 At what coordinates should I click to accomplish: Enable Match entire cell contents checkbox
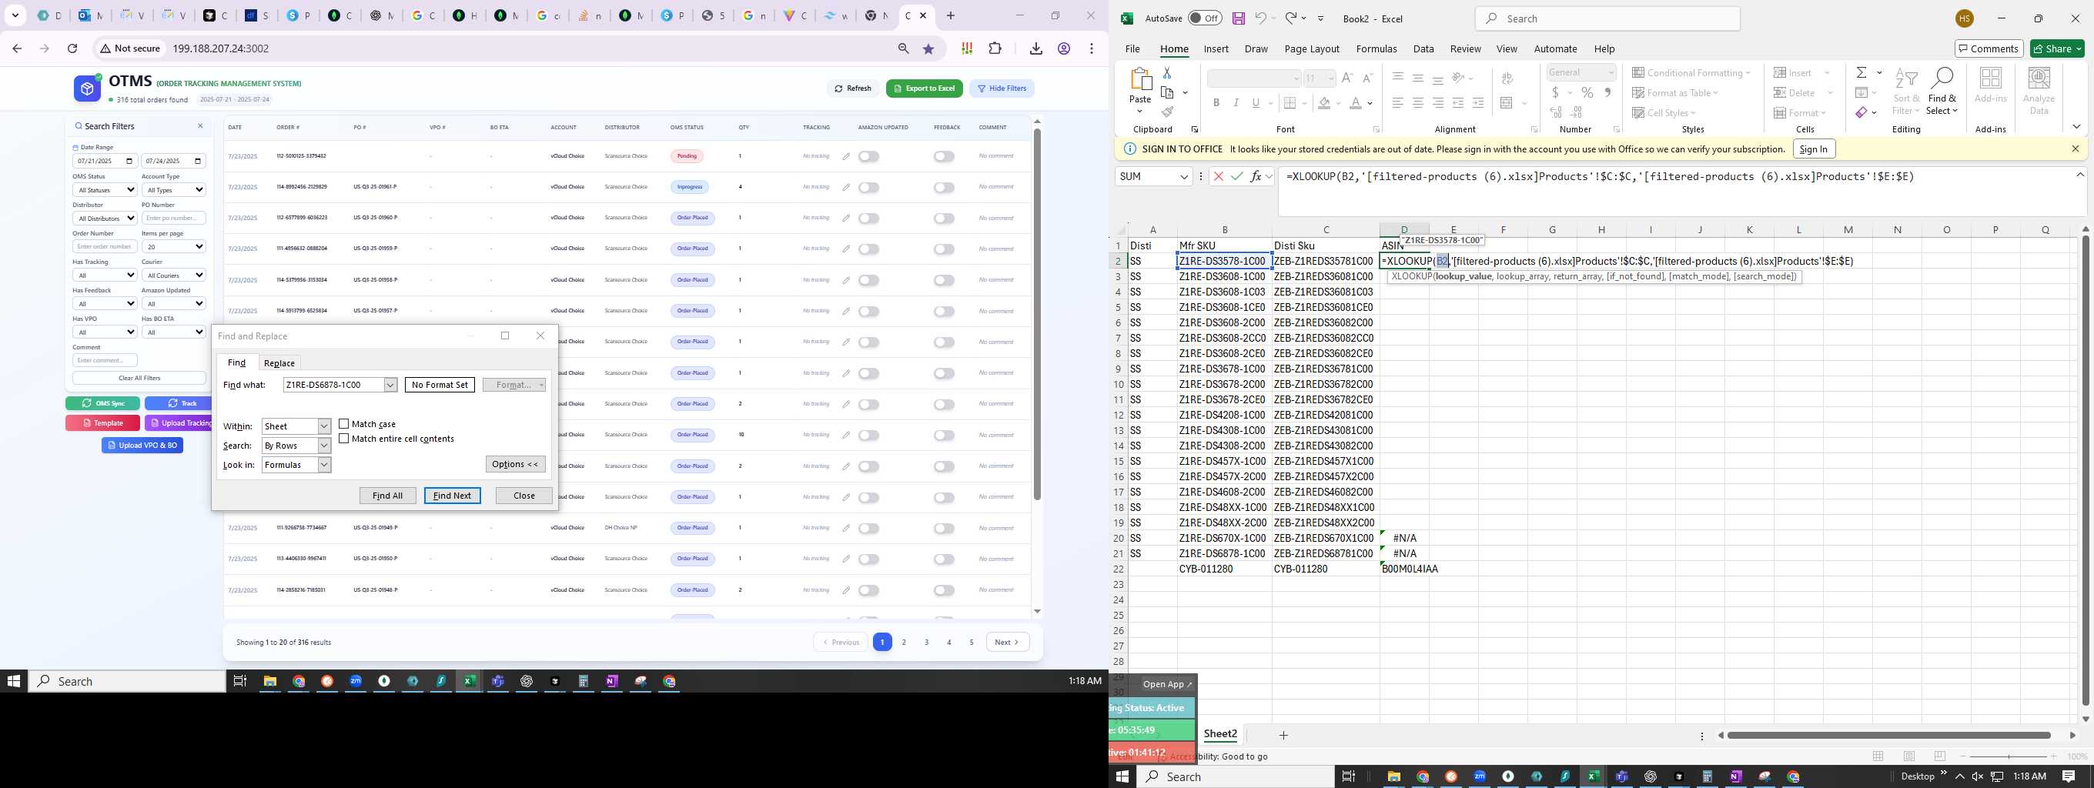[x=344, y=439]
